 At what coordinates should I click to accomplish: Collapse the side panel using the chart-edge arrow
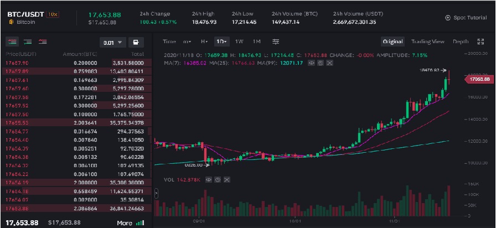click(156, 194)
